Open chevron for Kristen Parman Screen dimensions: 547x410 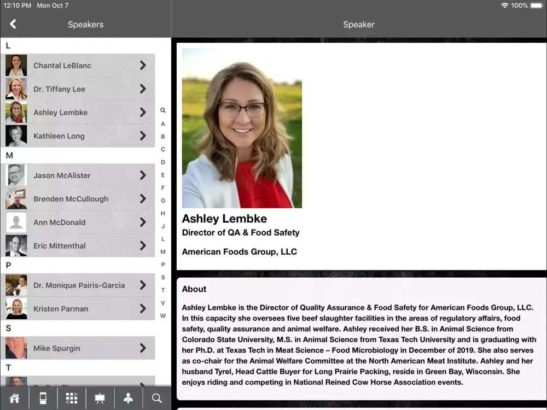143,308
